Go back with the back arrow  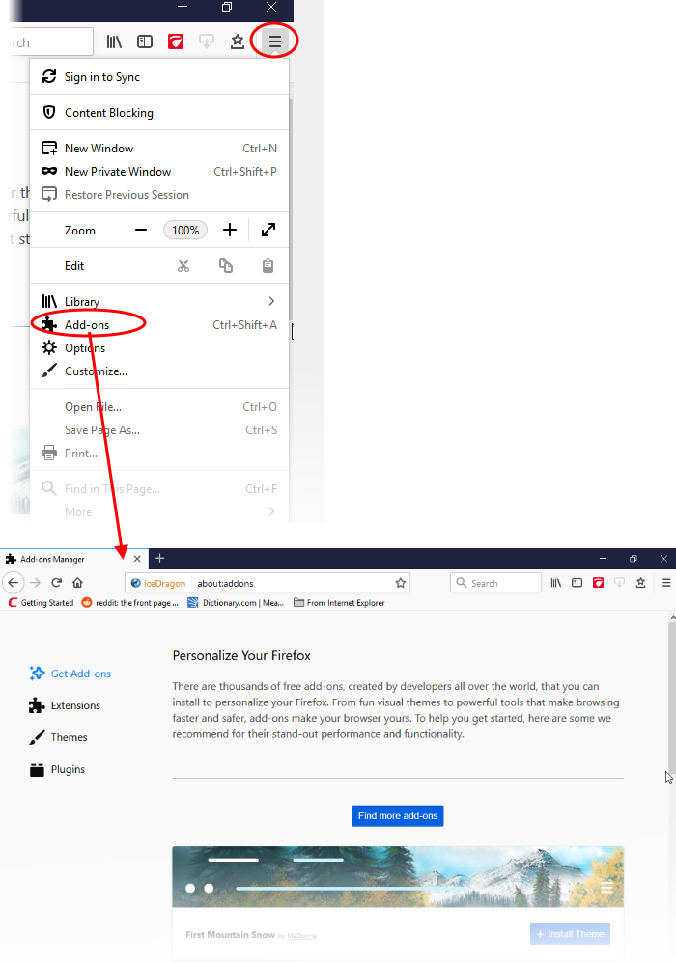[14, 583]
